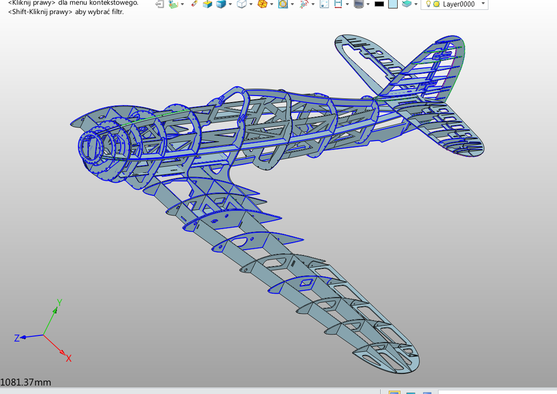The width and height of the screenshot is (557, 394).
Task: Select the orange faceted mesh sphere icon
Action: 262,4
